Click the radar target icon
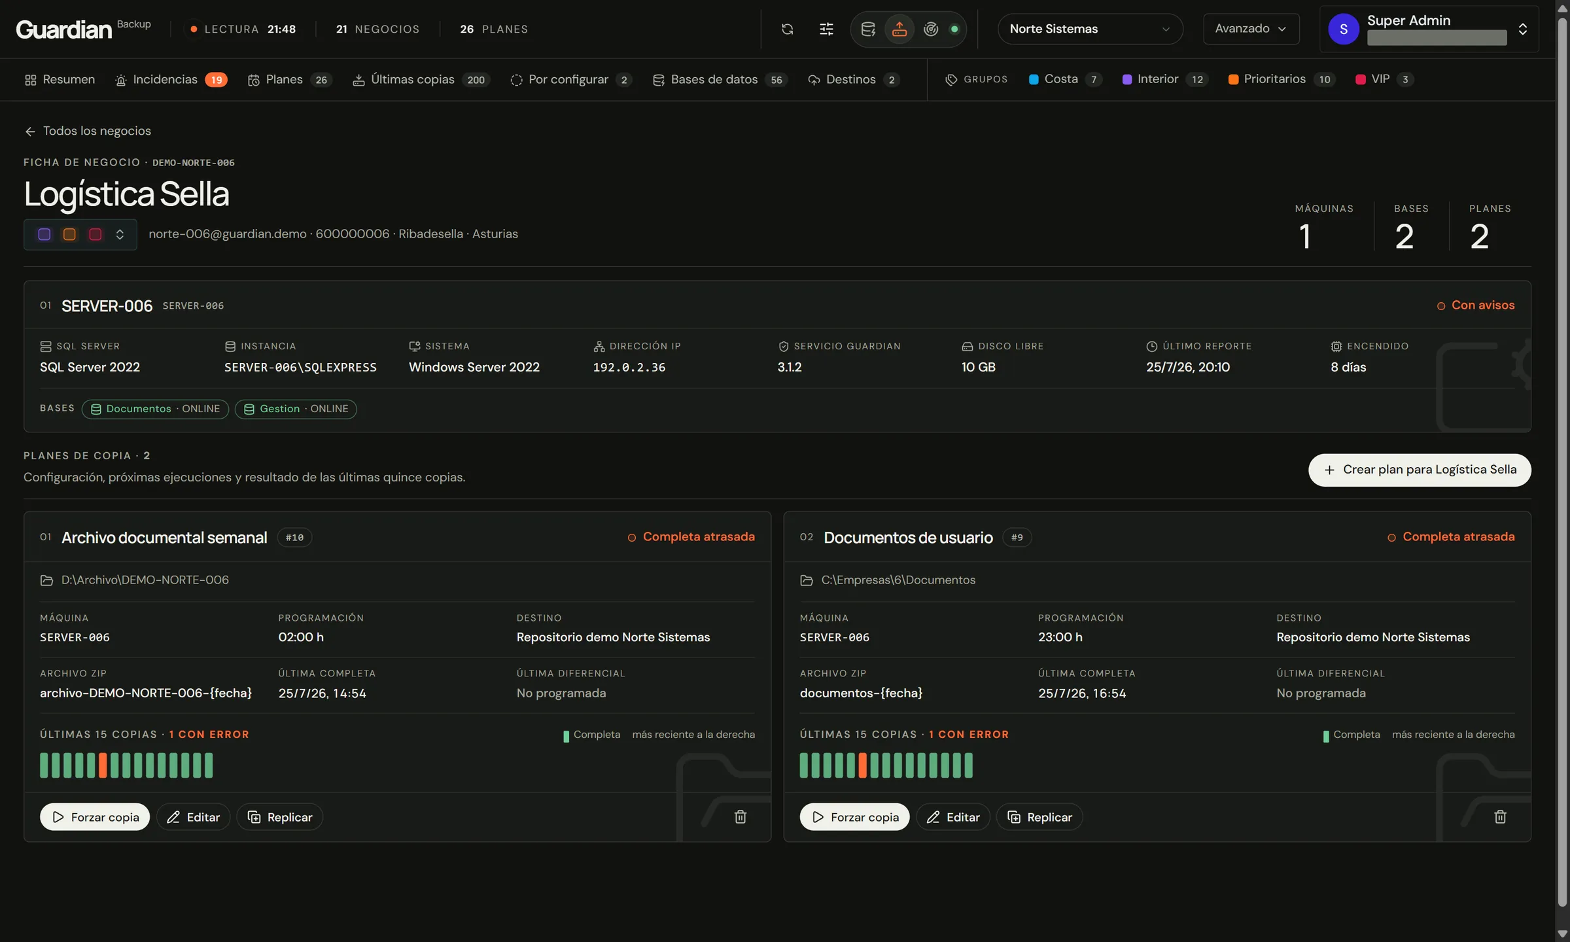The height and width of the screenshot is (942, 1570). pos(931,29)
